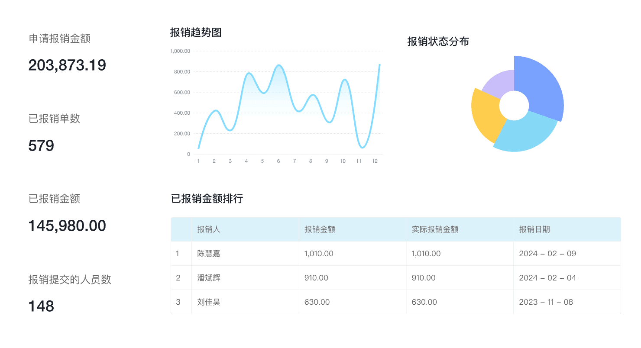The width and height of the screenshot is (641, 348).
Task: Click the 148 submitters count
Action: point(41,306)
